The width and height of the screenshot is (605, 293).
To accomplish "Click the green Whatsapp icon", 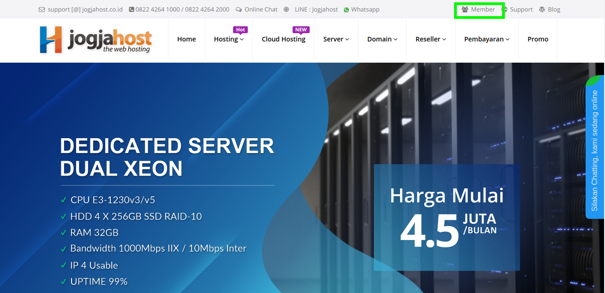I will (347, 10).
